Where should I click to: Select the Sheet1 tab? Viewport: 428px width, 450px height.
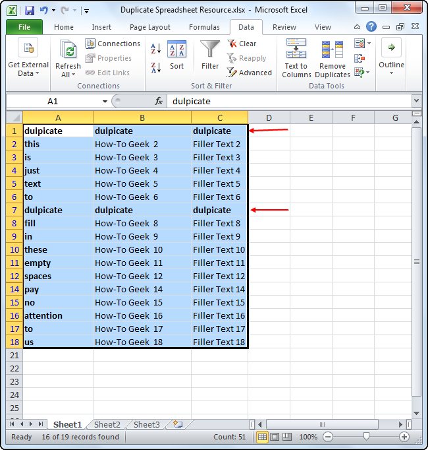point(68,424)
